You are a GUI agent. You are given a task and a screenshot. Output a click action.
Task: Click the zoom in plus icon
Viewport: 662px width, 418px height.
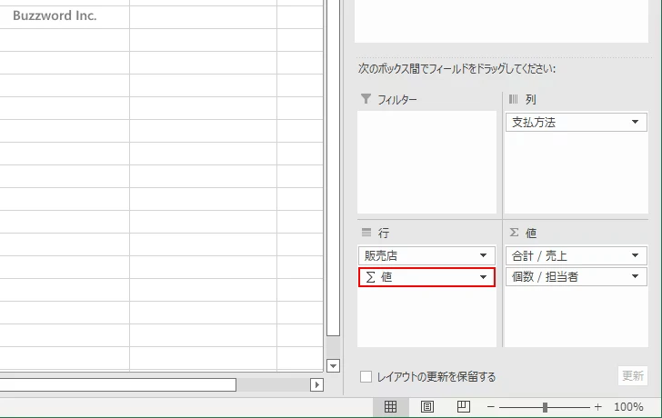pyautogui.click(x=597, y=407)
